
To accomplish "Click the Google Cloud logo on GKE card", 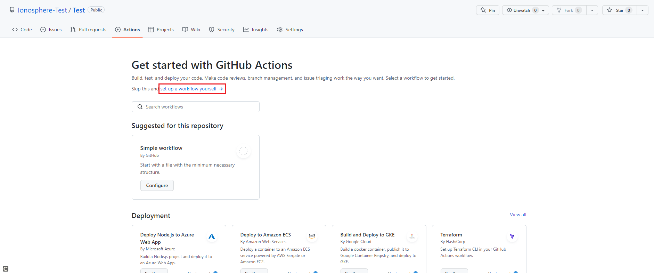I will click(x=412, y=236).
